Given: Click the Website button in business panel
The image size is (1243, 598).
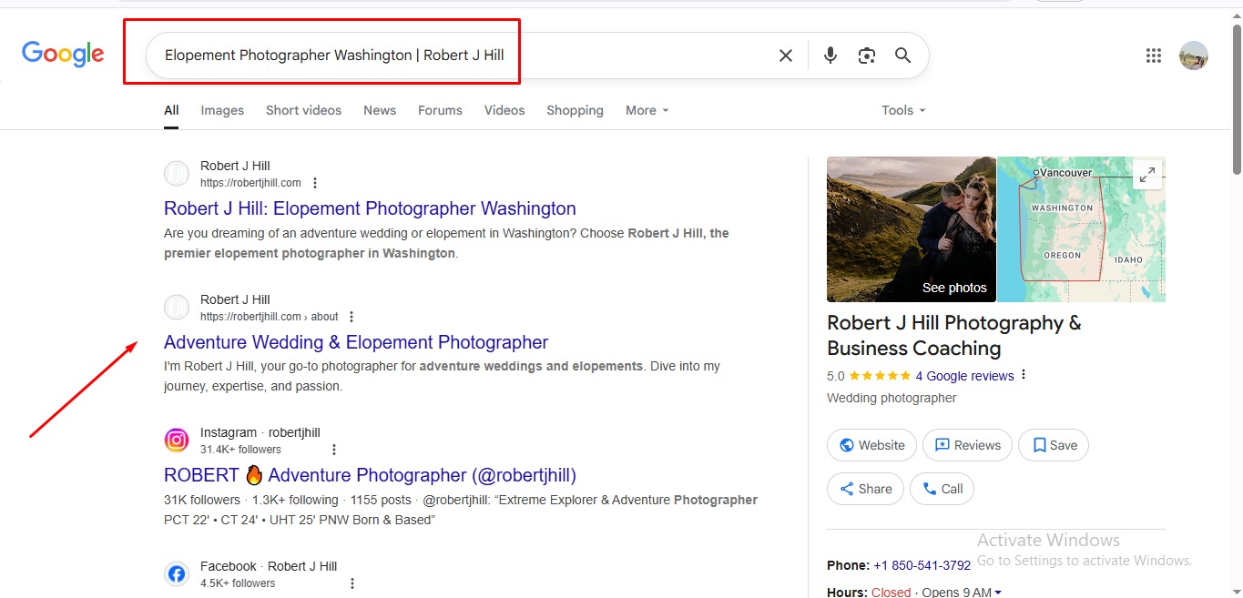Looking at the screenshot, I should (x=871, y=445).
